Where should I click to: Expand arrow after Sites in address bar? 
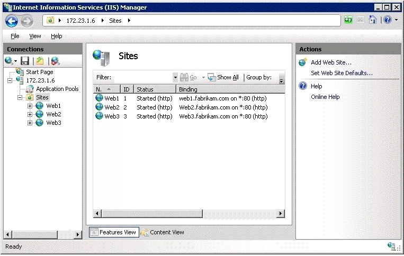129,21
